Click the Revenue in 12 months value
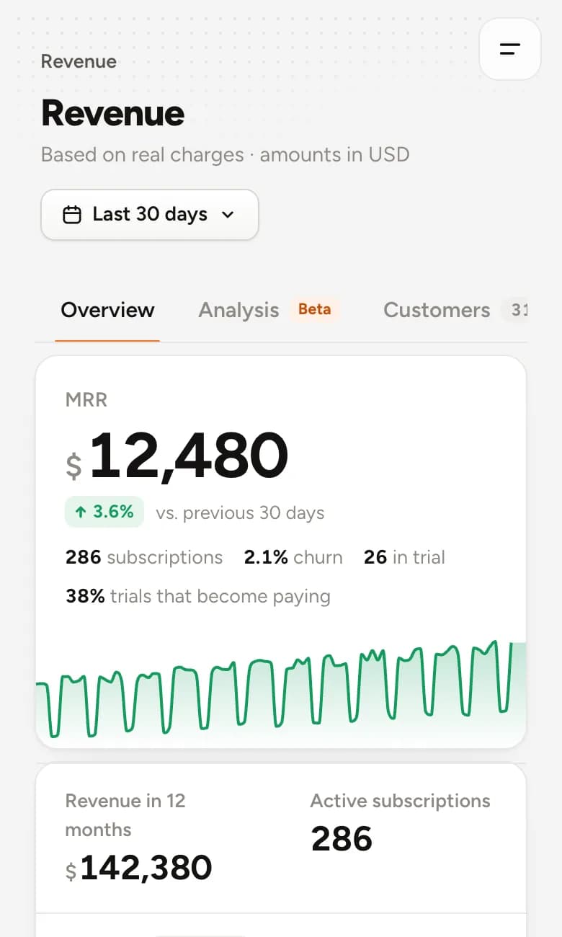This screenshot has width=562, height=937. [139, 868]
